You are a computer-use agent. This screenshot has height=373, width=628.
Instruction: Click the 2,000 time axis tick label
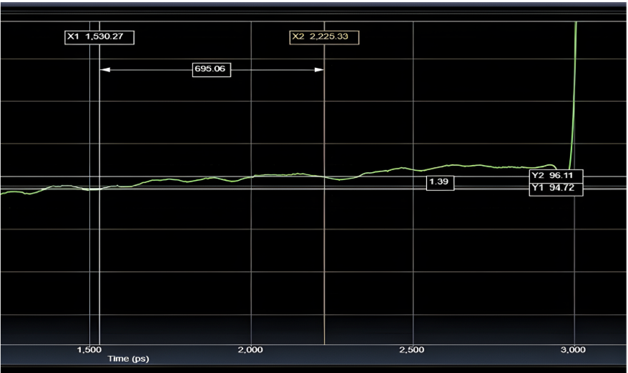click(251, 349)
